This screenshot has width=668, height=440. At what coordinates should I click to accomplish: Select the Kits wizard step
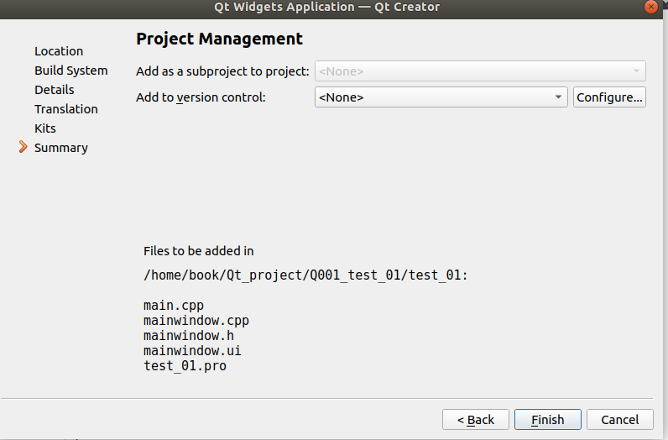click(x=45, y=128)
